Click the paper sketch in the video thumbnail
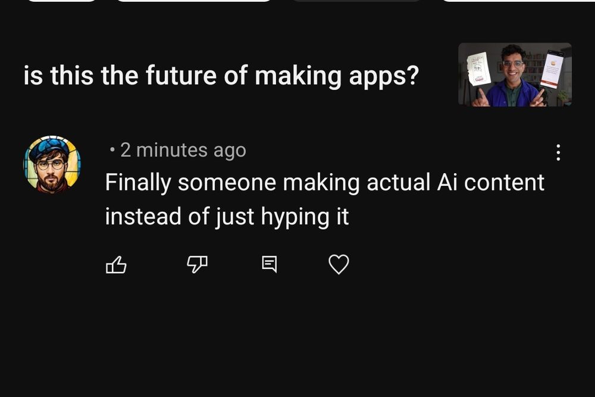This screenshot has height=397, width=595. [x=479, y=70]
